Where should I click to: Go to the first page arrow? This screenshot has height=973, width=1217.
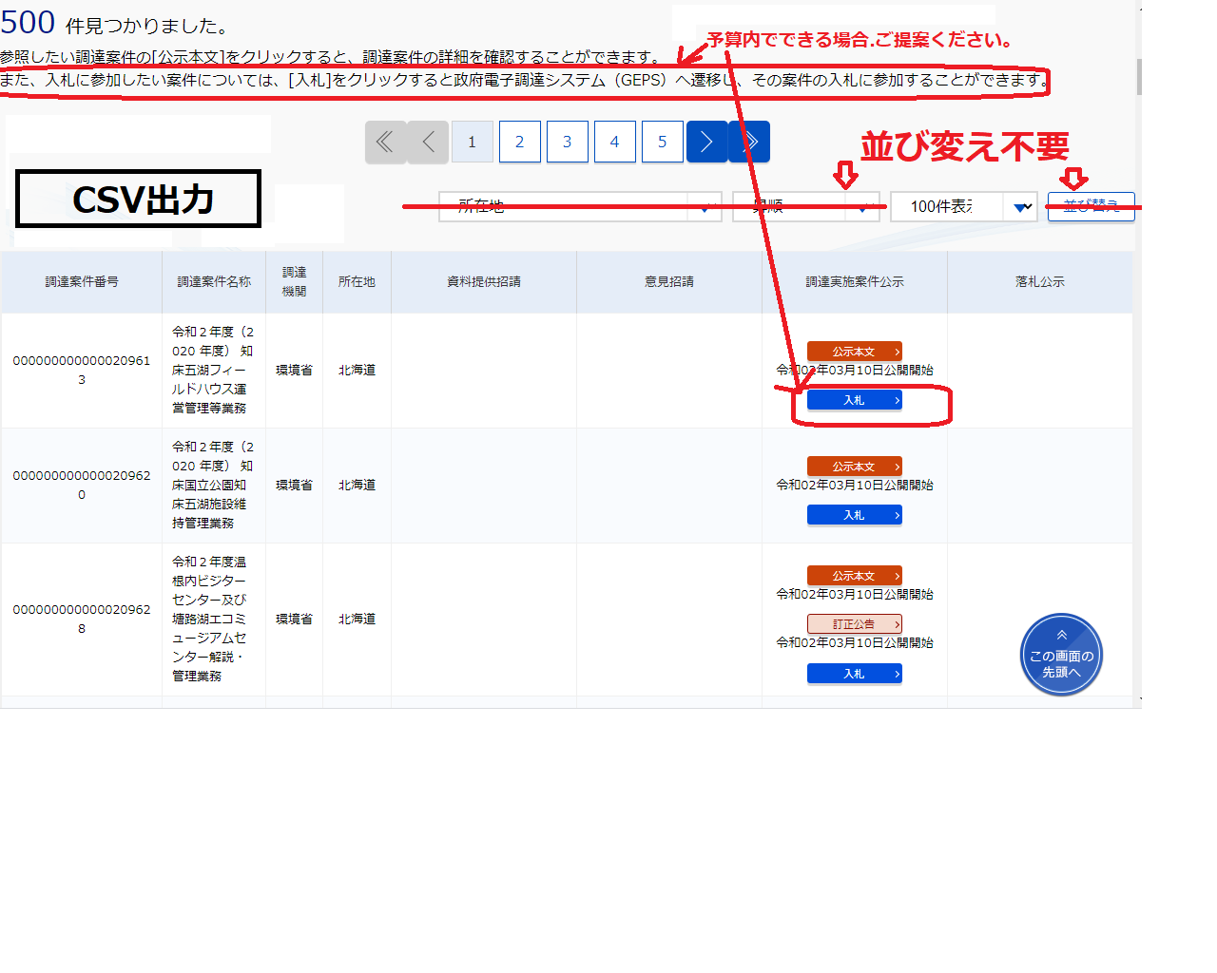click(385, 143)
